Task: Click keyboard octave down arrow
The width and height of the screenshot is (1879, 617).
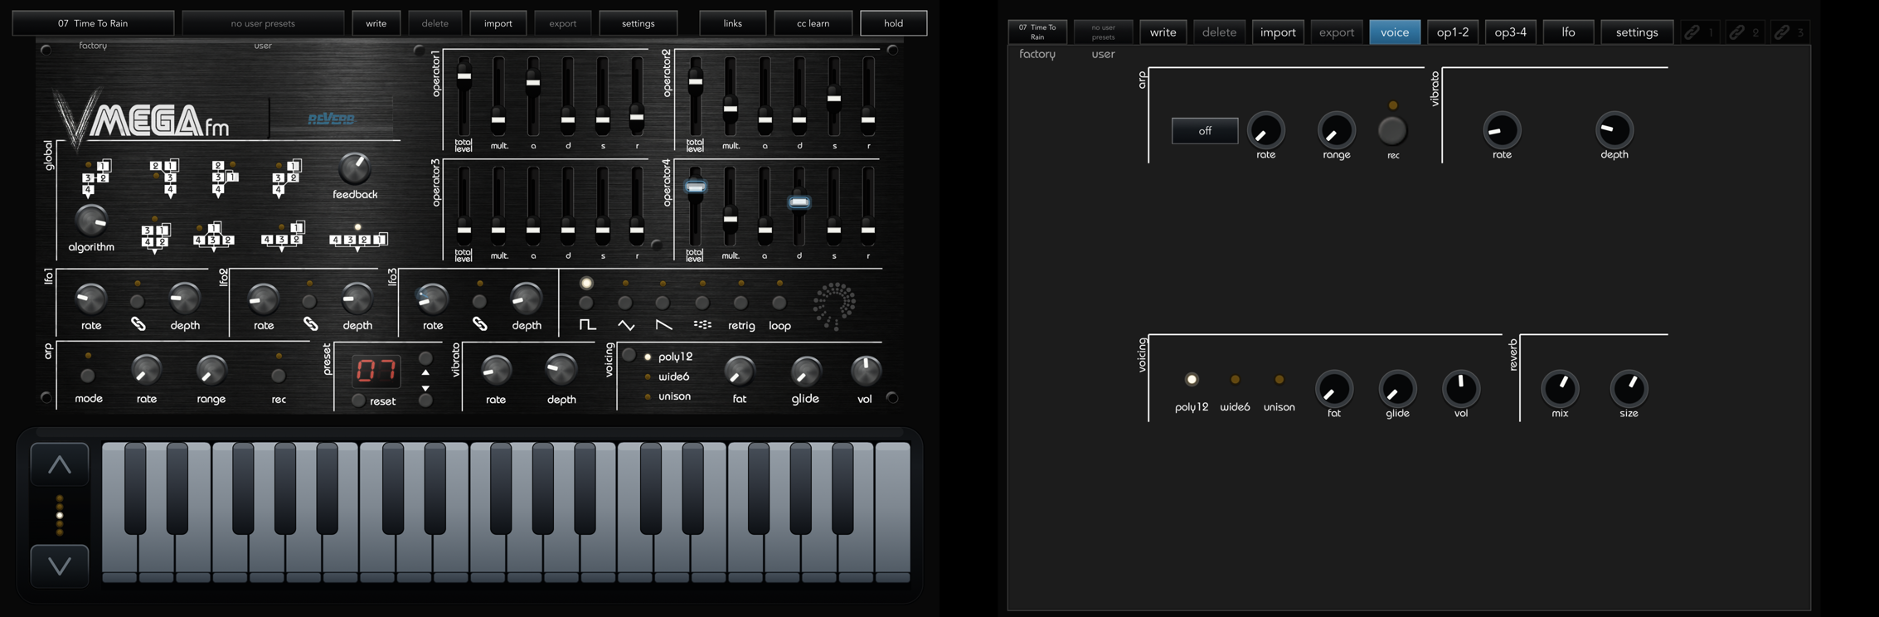Action: (x=60, y=566)
